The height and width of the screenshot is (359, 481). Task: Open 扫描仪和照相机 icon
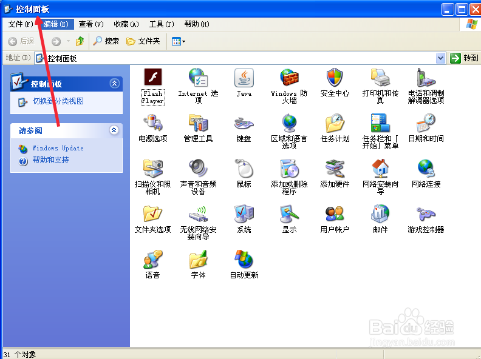tap(153, 168)
